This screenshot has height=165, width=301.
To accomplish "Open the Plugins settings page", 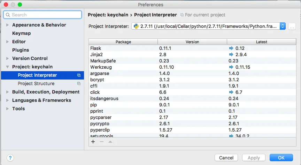I will [21, 50].
